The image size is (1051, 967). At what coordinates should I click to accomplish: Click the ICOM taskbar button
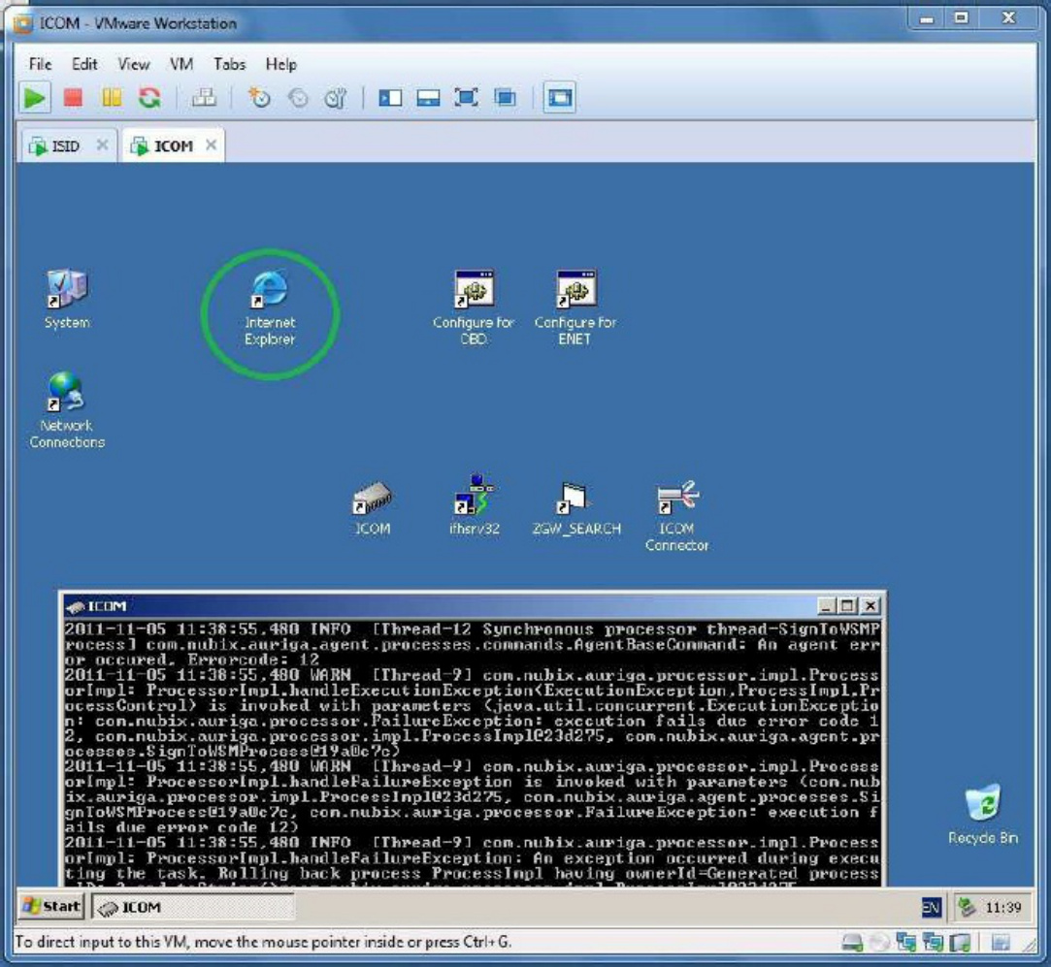[193, 908]
